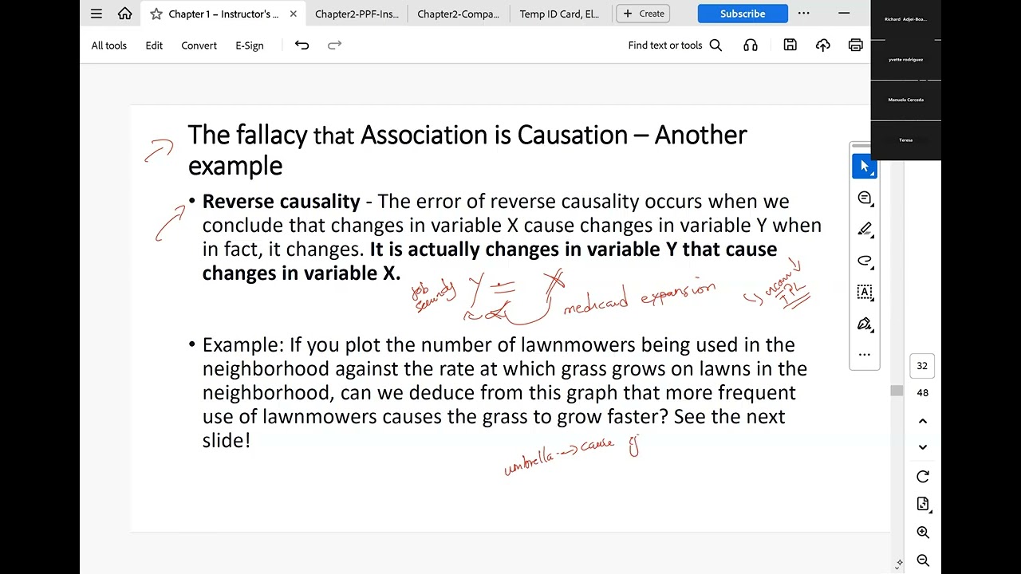Click Teresa participant video tile
This screenshot has width=1021, height=574.
tap(905, 140)
